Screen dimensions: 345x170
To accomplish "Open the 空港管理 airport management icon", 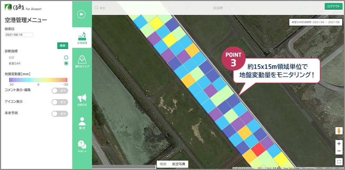I will (x=82, y=38).
